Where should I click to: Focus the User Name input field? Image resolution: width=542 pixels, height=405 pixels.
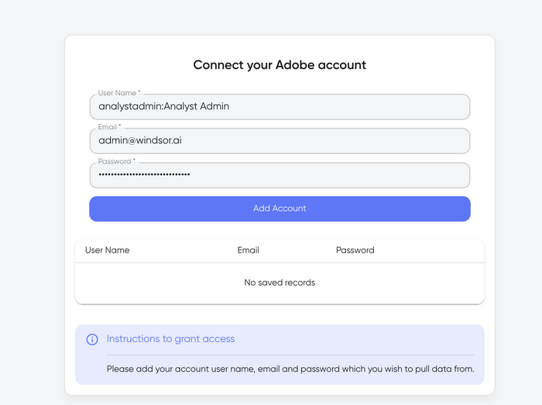click(280, 107)
